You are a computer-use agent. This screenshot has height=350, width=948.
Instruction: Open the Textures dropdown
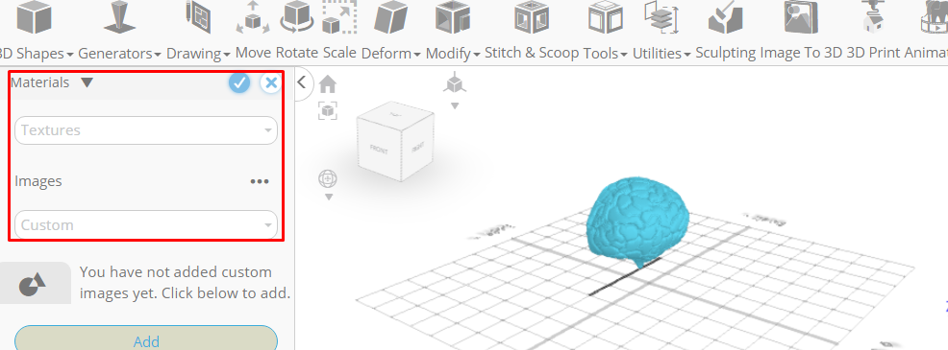(146, 130)
